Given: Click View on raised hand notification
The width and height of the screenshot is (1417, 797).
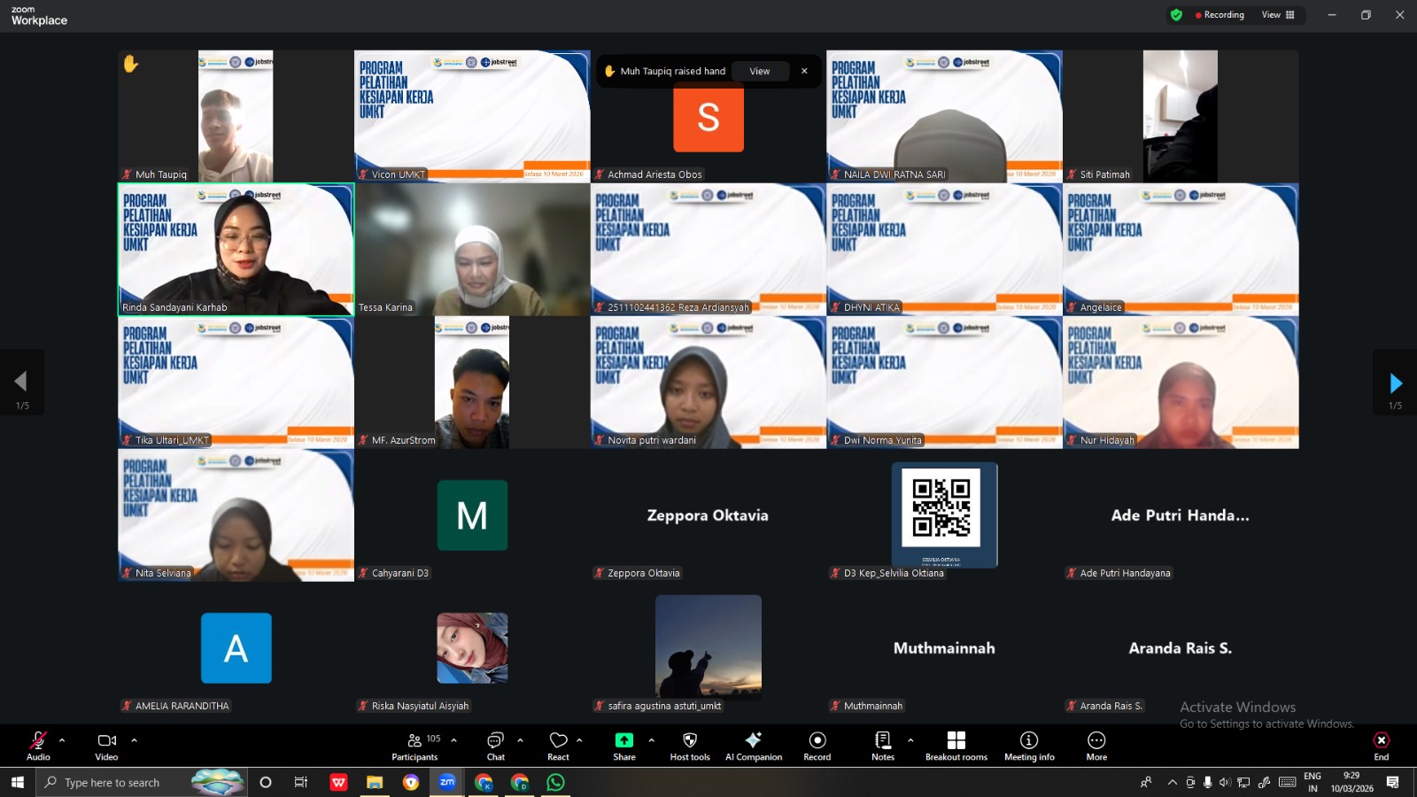Looking at the screenshot, I should coord(760,72).
